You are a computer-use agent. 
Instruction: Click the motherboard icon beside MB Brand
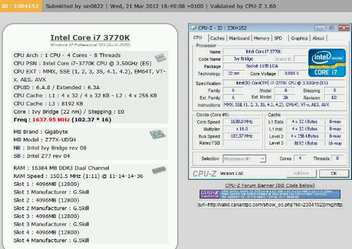[x=158, y=134]
